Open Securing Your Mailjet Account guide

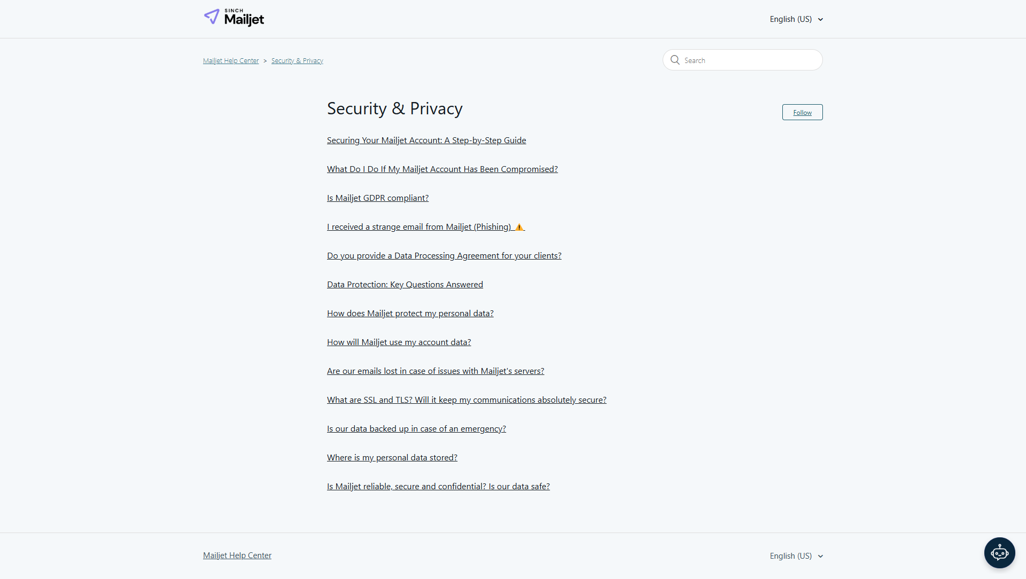tap(426, 140)
